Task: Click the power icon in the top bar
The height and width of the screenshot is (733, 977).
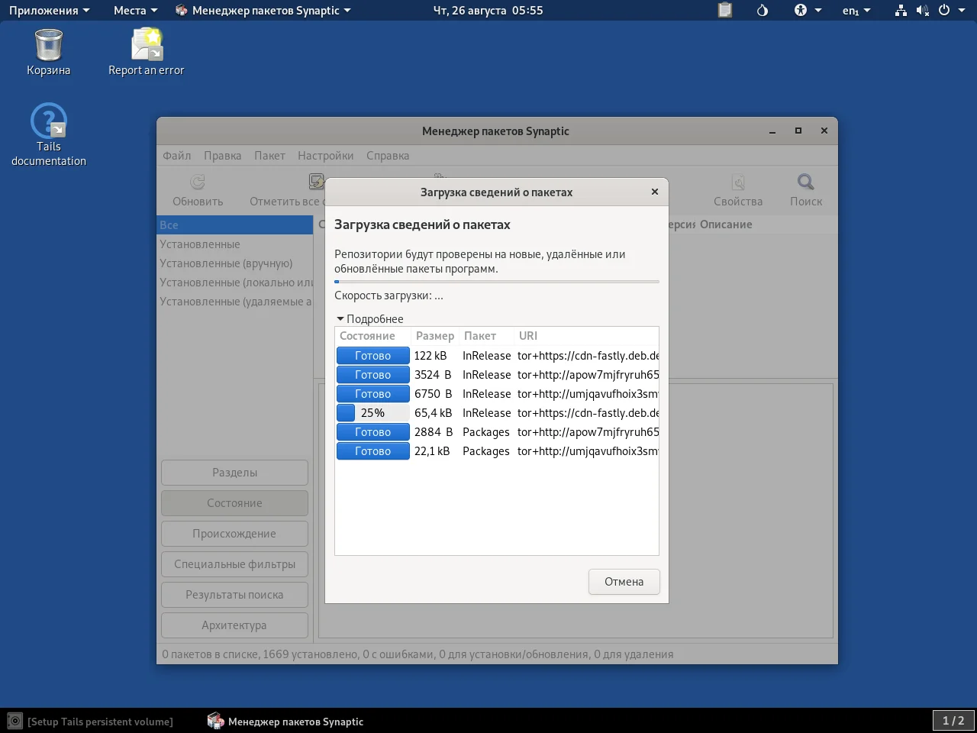Action: click(x=944, y=11)
